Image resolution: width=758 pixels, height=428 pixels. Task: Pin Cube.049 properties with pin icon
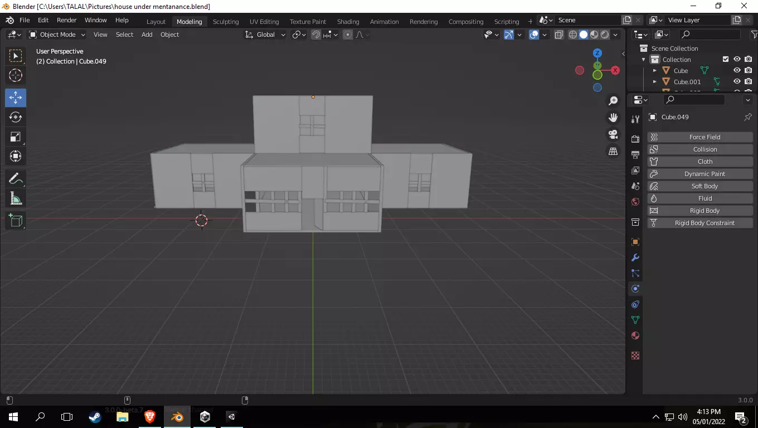748,117
